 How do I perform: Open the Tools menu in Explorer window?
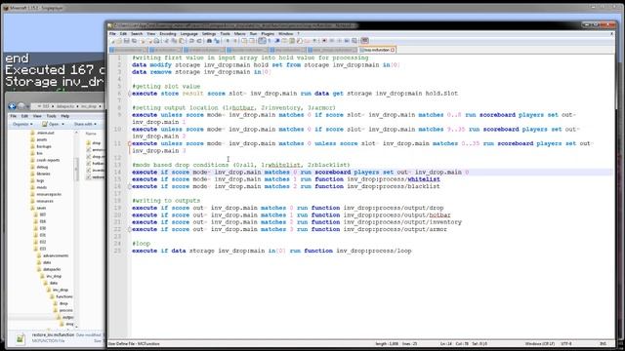[51, 116]
